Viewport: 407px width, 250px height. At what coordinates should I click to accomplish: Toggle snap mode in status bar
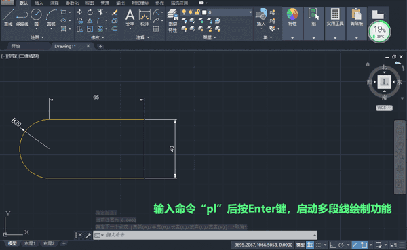pos(319,245)
